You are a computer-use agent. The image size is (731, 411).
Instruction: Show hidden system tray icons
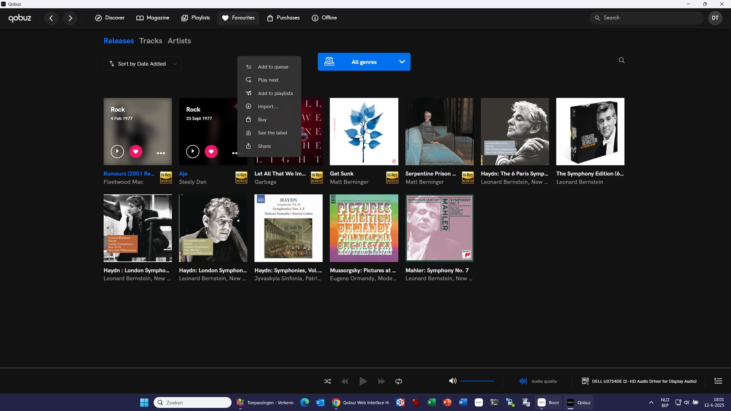click(x=651, y=403)
